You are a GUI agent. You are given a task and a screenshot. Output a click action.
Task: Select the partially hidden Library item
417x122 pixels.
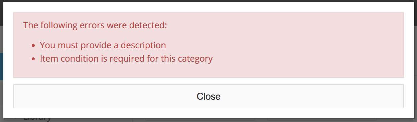(x=37, y=118)
